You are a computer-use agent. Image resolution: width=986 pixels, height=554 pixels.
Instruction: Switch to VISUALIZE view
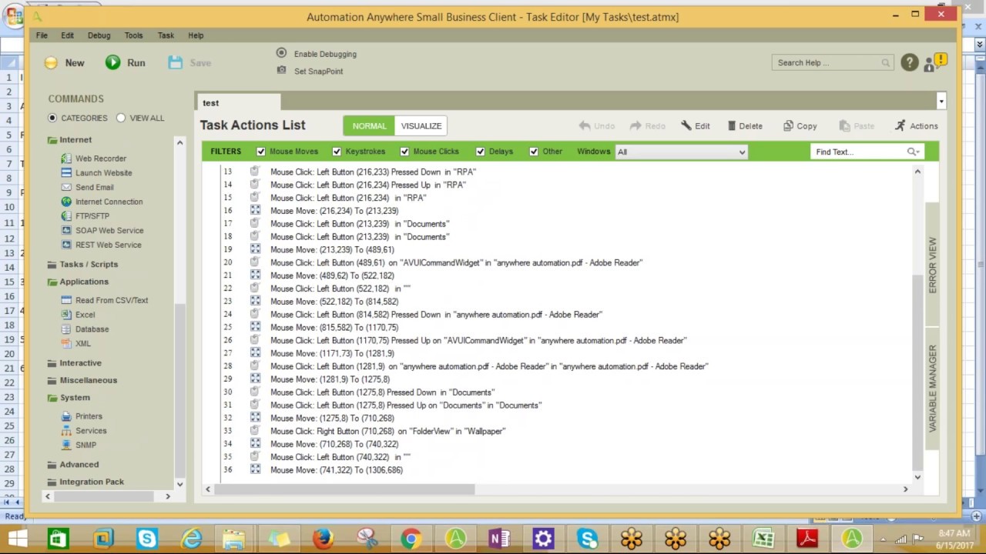[421, 126]
